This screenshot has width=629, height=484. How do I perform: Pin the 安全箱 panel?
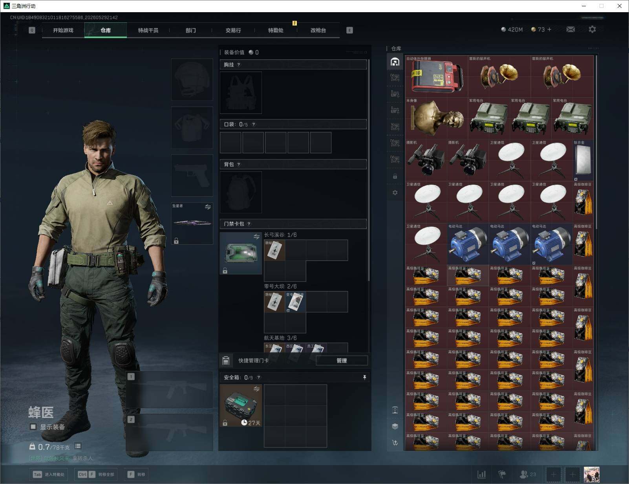click(364, 377)
